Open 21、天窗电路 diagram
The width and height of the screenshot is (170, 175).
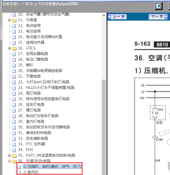29,76
